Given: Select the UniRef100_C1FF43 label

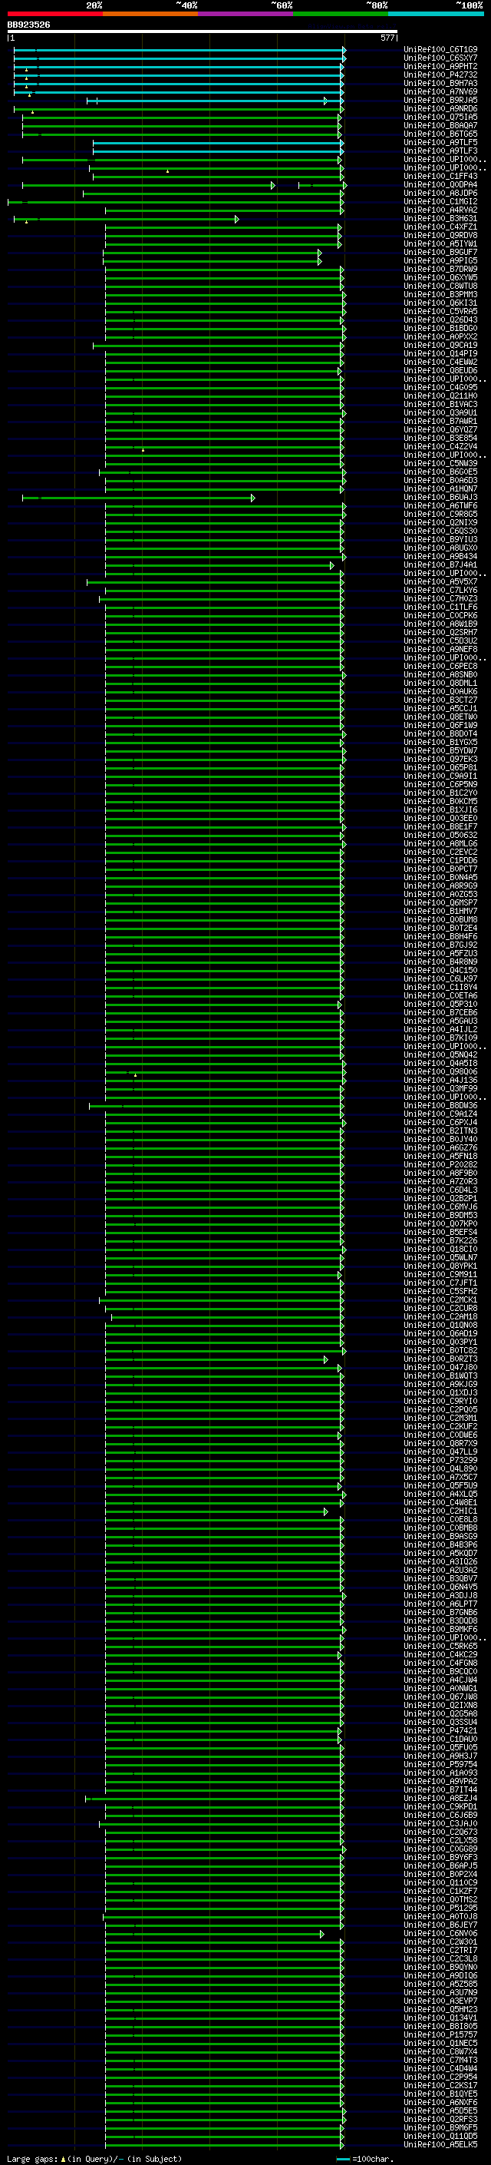Looking at the screenshot, I should tap(440, 177).
